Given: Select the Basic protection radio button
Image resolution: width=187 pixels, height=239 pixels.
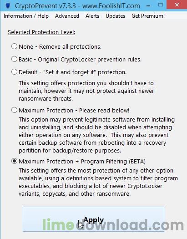Looking at the screenshot, I should (14, 59).
